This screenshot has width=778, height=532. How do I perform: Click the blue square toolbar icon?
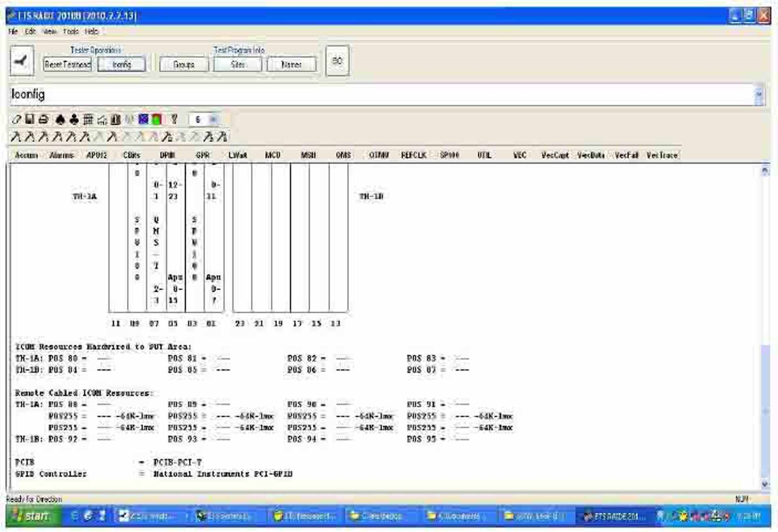(x=143, y=119)
